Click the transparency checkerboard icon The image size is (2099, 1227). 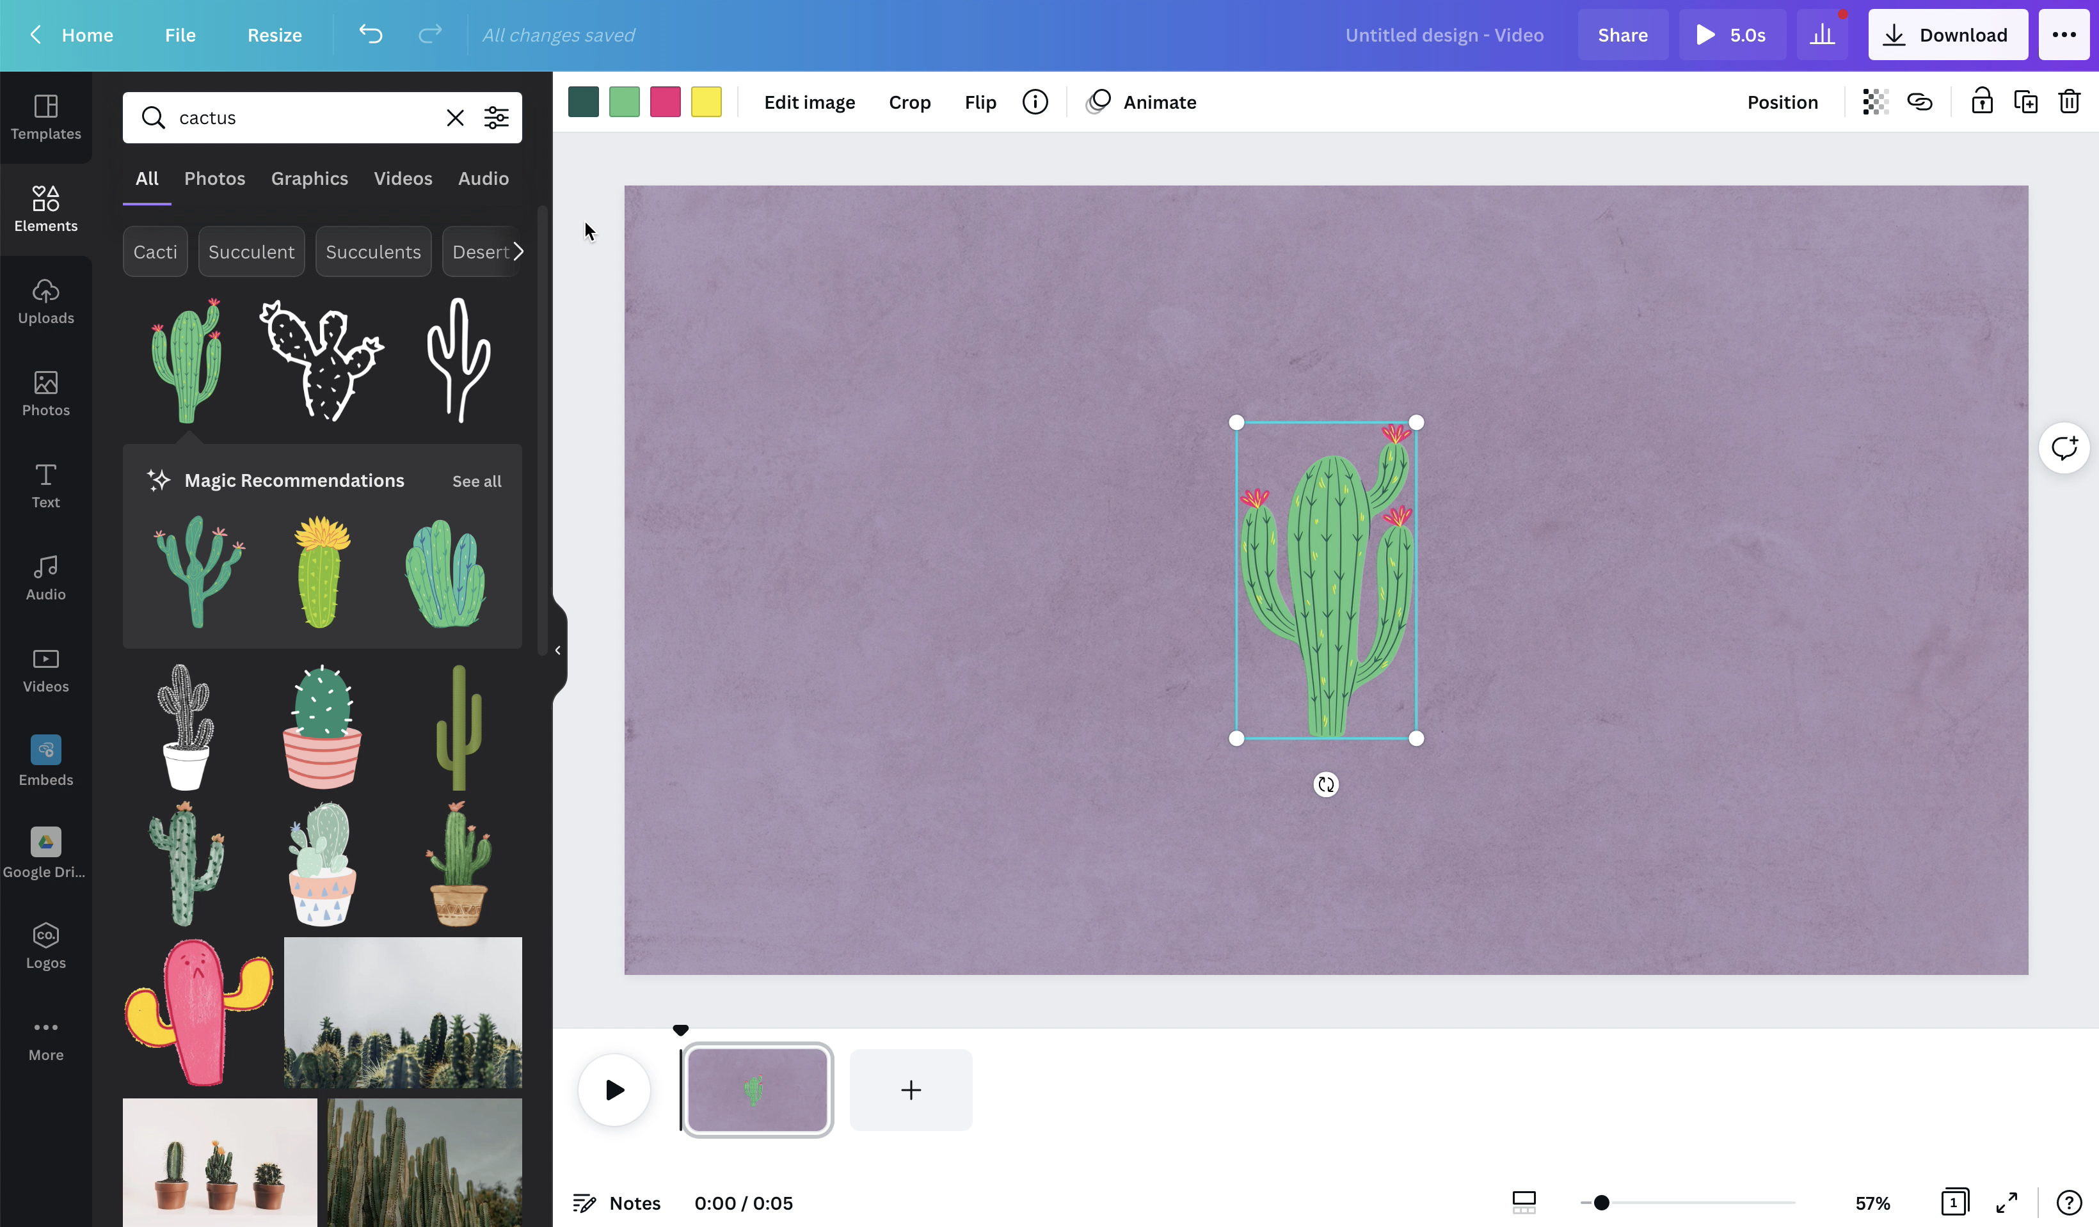tap(1875, 102)
